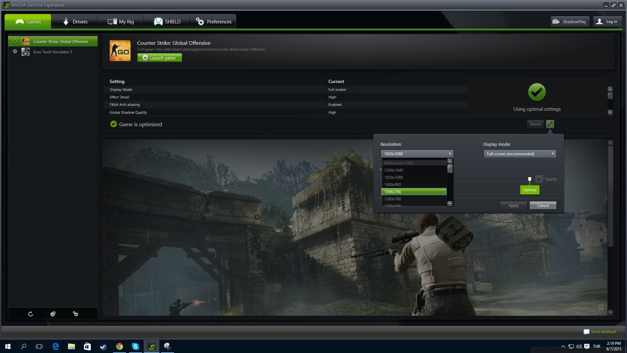Choose 1366x768 from resolution list
Screen dimensions: 627x353
[413, 192]
